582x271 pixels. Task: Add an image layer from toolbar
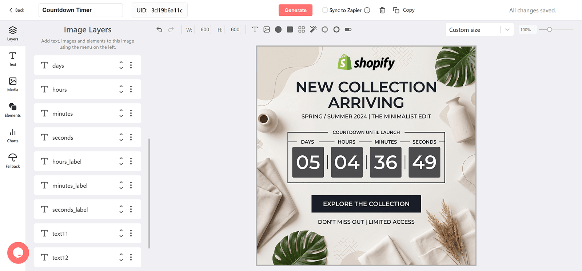point(267,29)
